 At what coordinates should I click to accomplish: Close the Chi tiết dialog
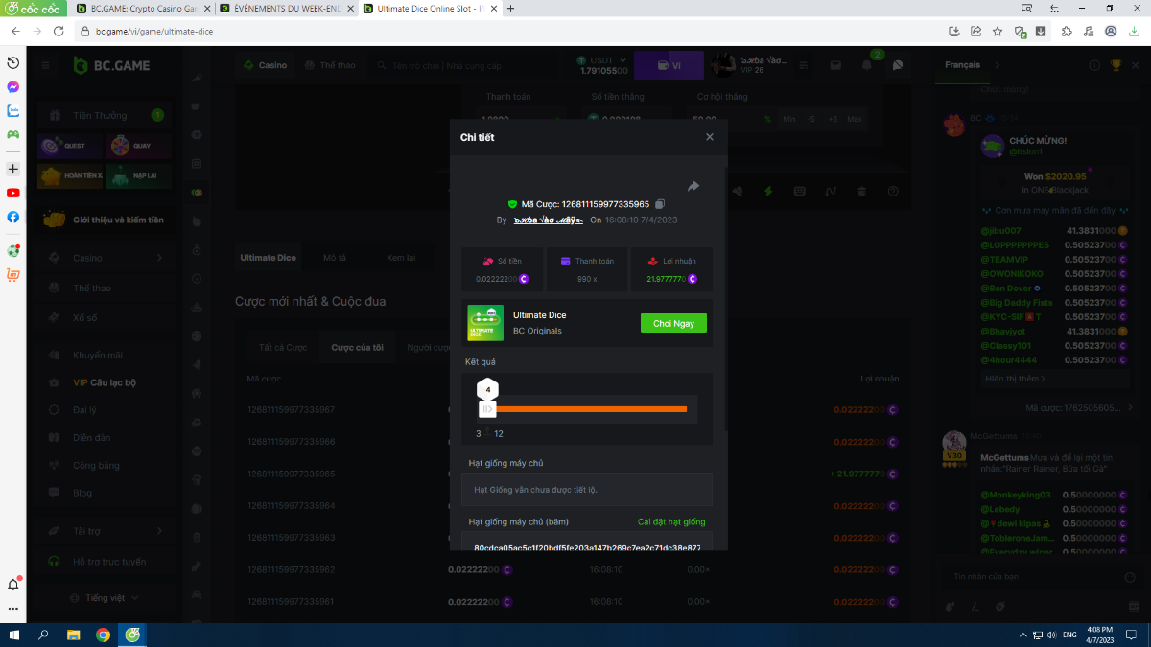pos(710,137)
